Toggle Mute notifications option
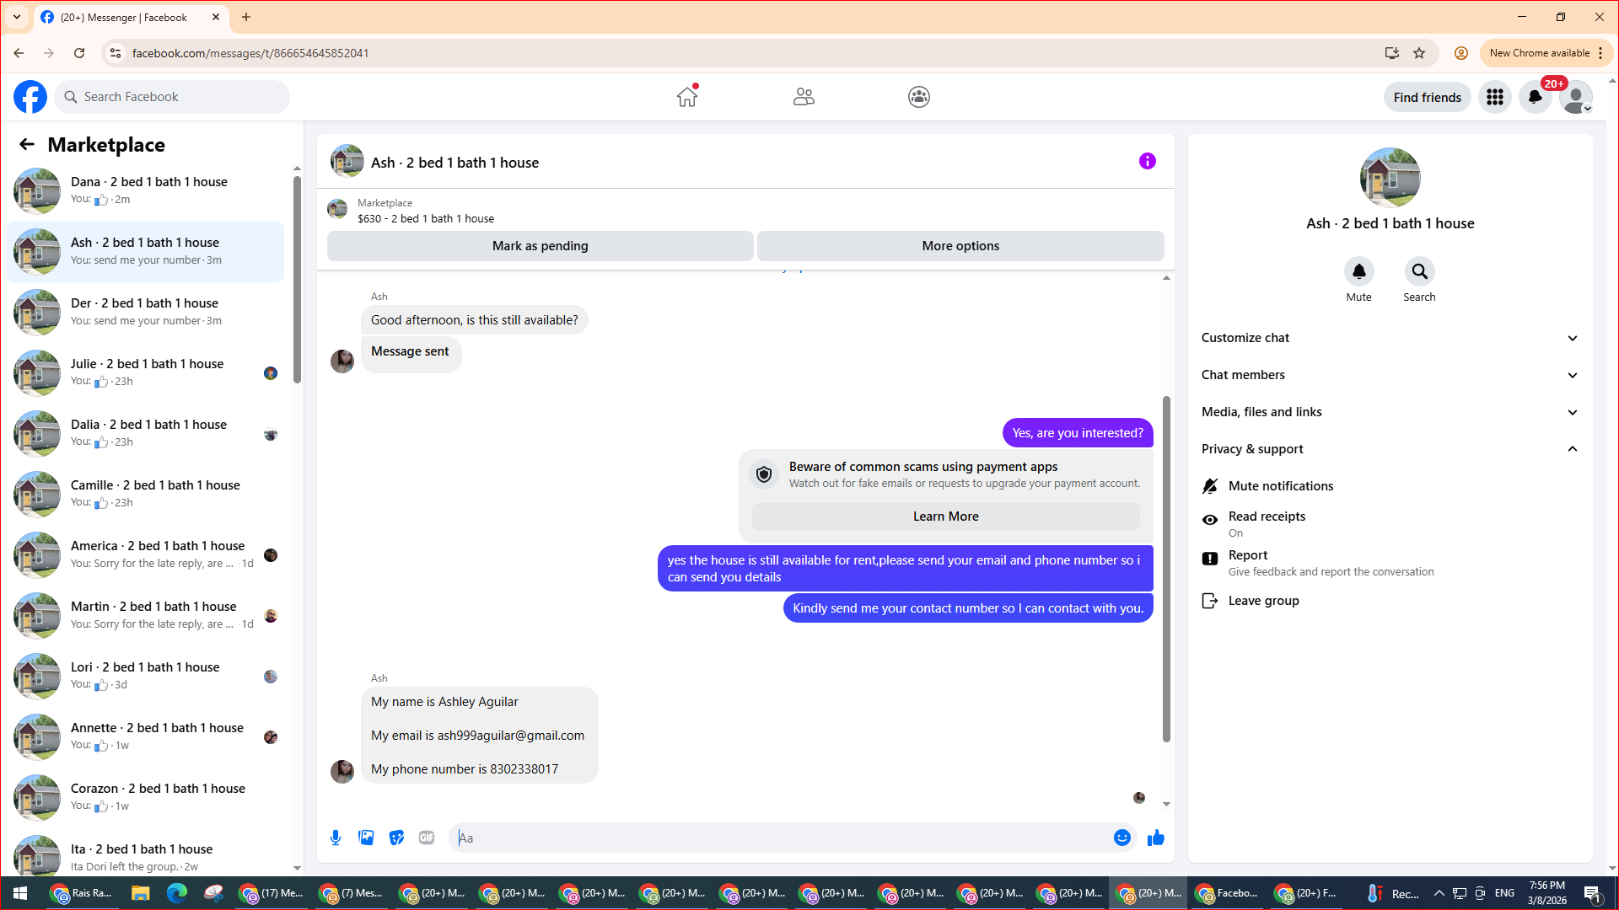 pyautogui.click(x=1280, y=486)
